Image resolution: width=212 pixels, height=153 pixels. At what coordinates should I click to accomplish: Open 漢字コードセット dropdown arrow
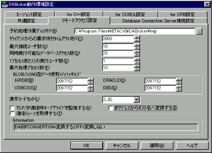136,100
